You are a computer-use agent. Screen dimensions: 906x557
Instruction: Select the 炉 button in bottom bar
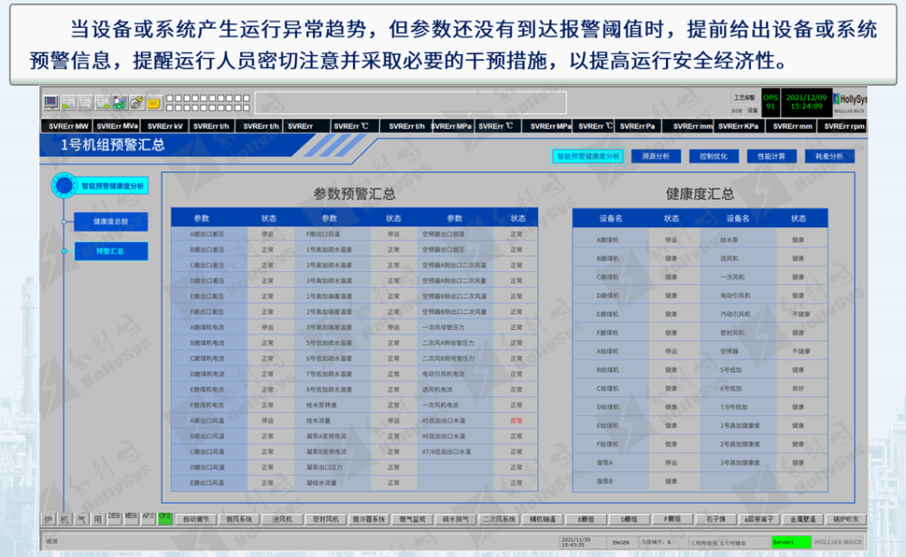click(49, 518)
